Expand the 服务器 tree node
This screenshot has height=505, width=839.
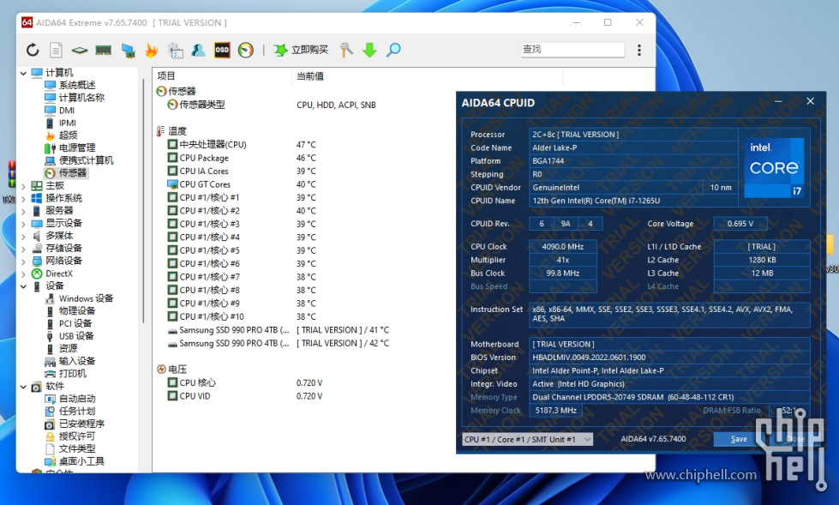pyautogui.click(x=23, y=211)
